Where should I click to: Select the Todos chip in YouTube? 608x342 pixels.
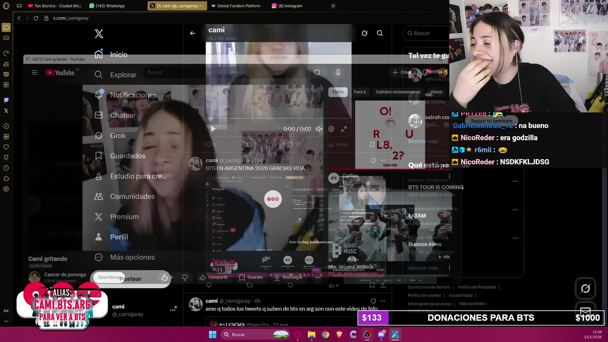[x=338, y=92]
